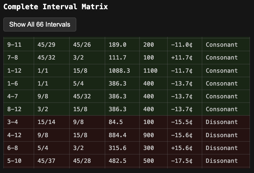Select the 189.0 cents value
Viewport: 254px width, 173px height.
tap(117, 44)
